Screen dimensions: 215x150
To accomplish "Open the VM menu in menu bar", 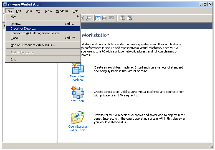I will tap(38, 11).
